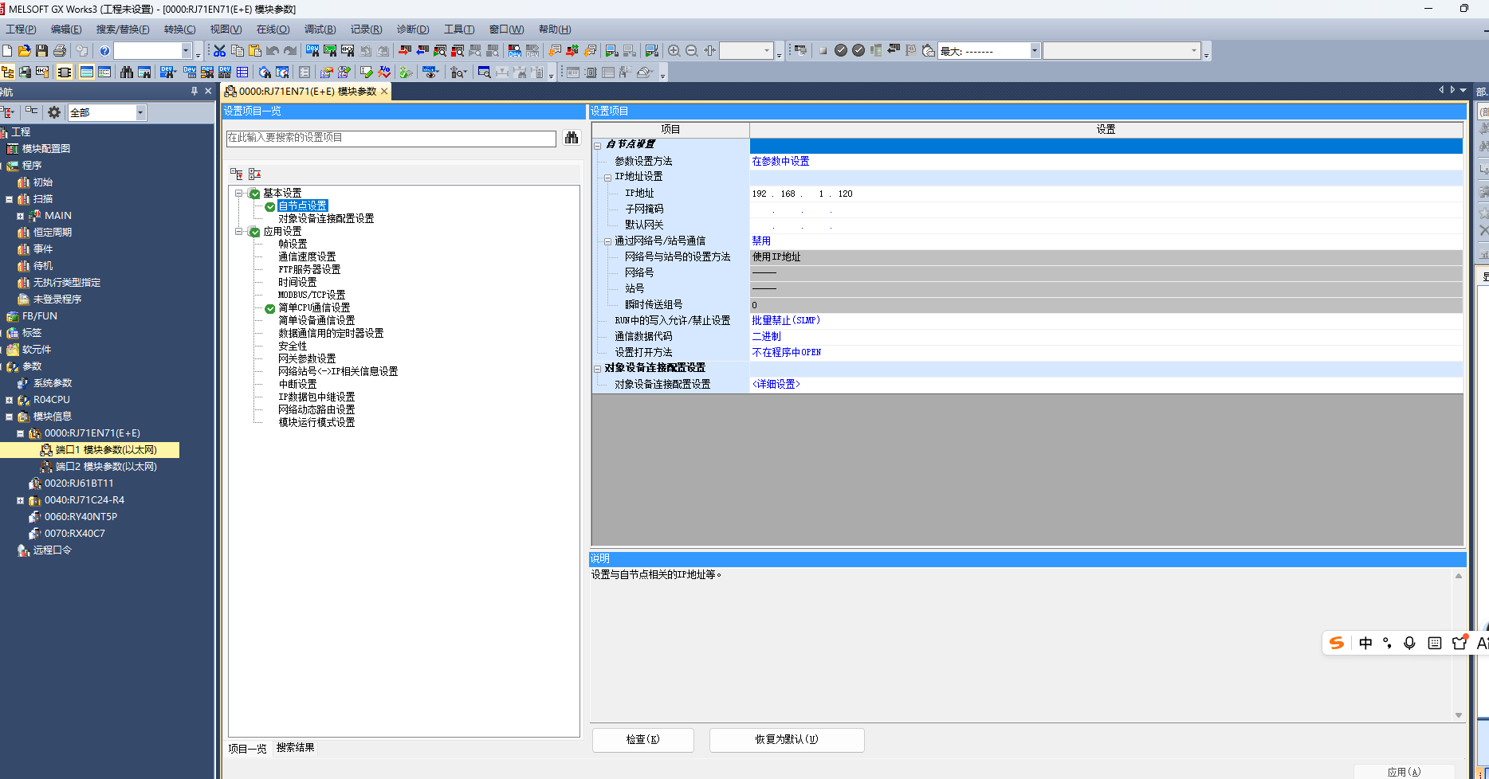The width and height of the screenshot is (1489, 779).
Task: Switch to the 搜索结果 tab
Action: point(296,748)
